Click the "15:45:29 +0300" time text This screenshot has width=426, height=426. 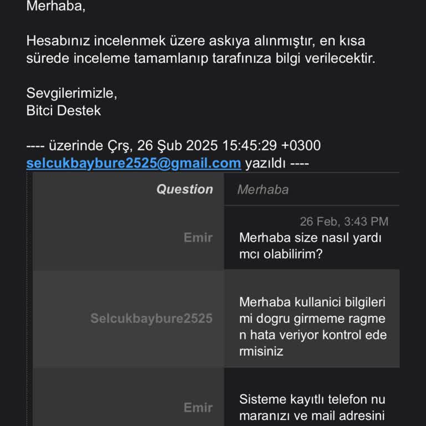coord(271,146)
